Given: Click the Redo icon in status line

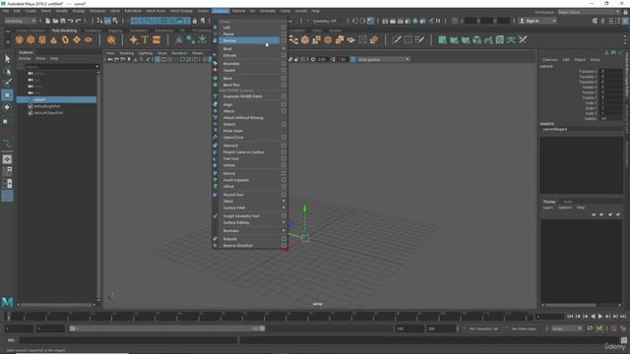Looking at the screenshot, I should pyautogui.click(x=79, y=21).
